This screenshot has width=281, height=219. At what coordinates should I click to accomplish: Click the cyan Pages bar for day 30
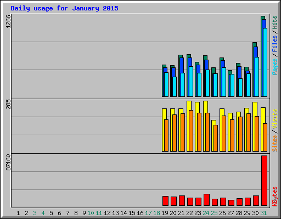coord(257,77)
